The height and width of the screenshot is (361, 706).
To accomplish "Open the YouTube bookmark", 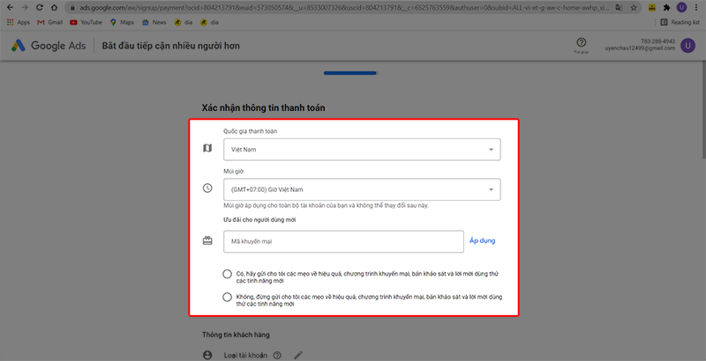I will (85, 21).
